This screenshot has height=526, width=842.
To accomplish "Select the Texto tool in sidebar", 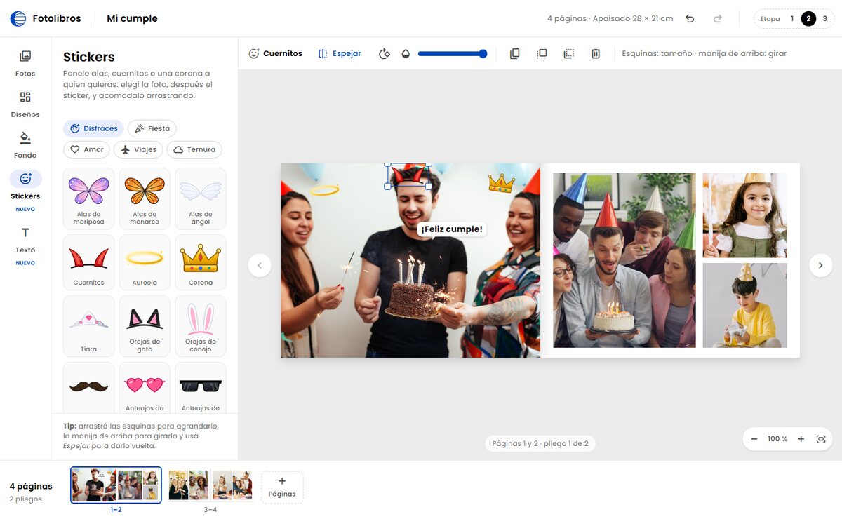I will (x=25, y=245).
